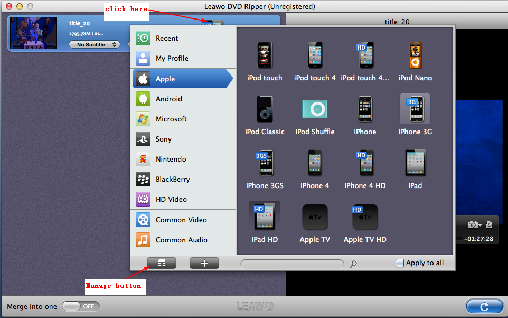Select the iPhone 3G profile

(x=415, y=115)
